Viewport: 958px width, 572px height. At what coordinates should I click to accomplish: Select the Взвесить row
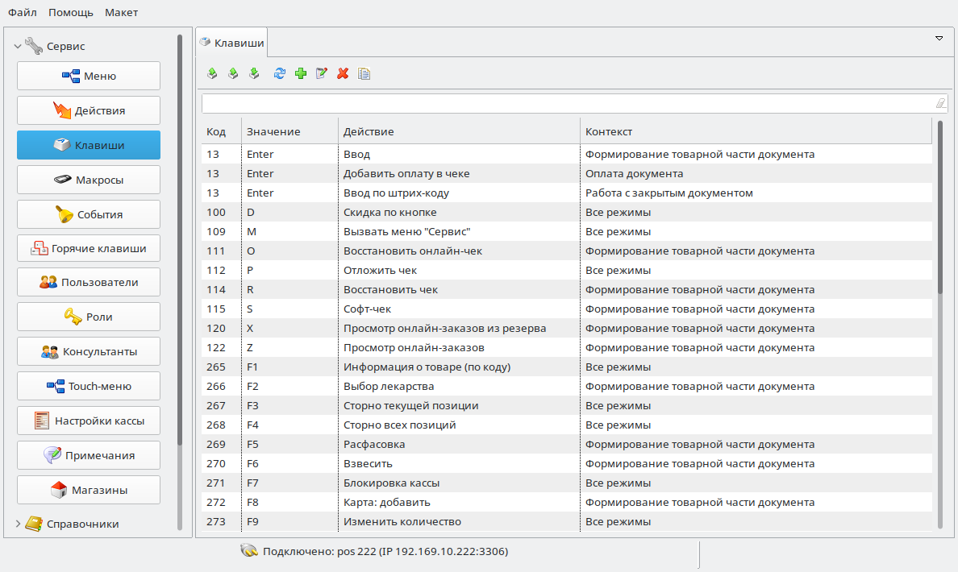[x=567, y=463]
